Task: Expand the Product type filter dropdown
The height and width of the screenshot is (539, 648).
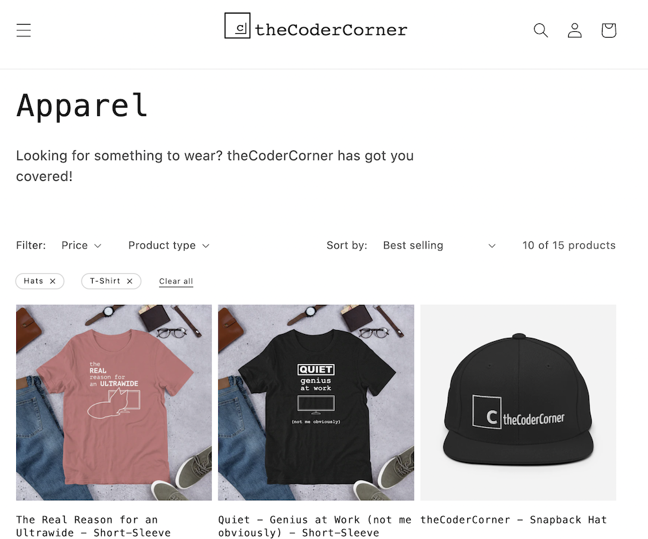Action: pos(169,245)
